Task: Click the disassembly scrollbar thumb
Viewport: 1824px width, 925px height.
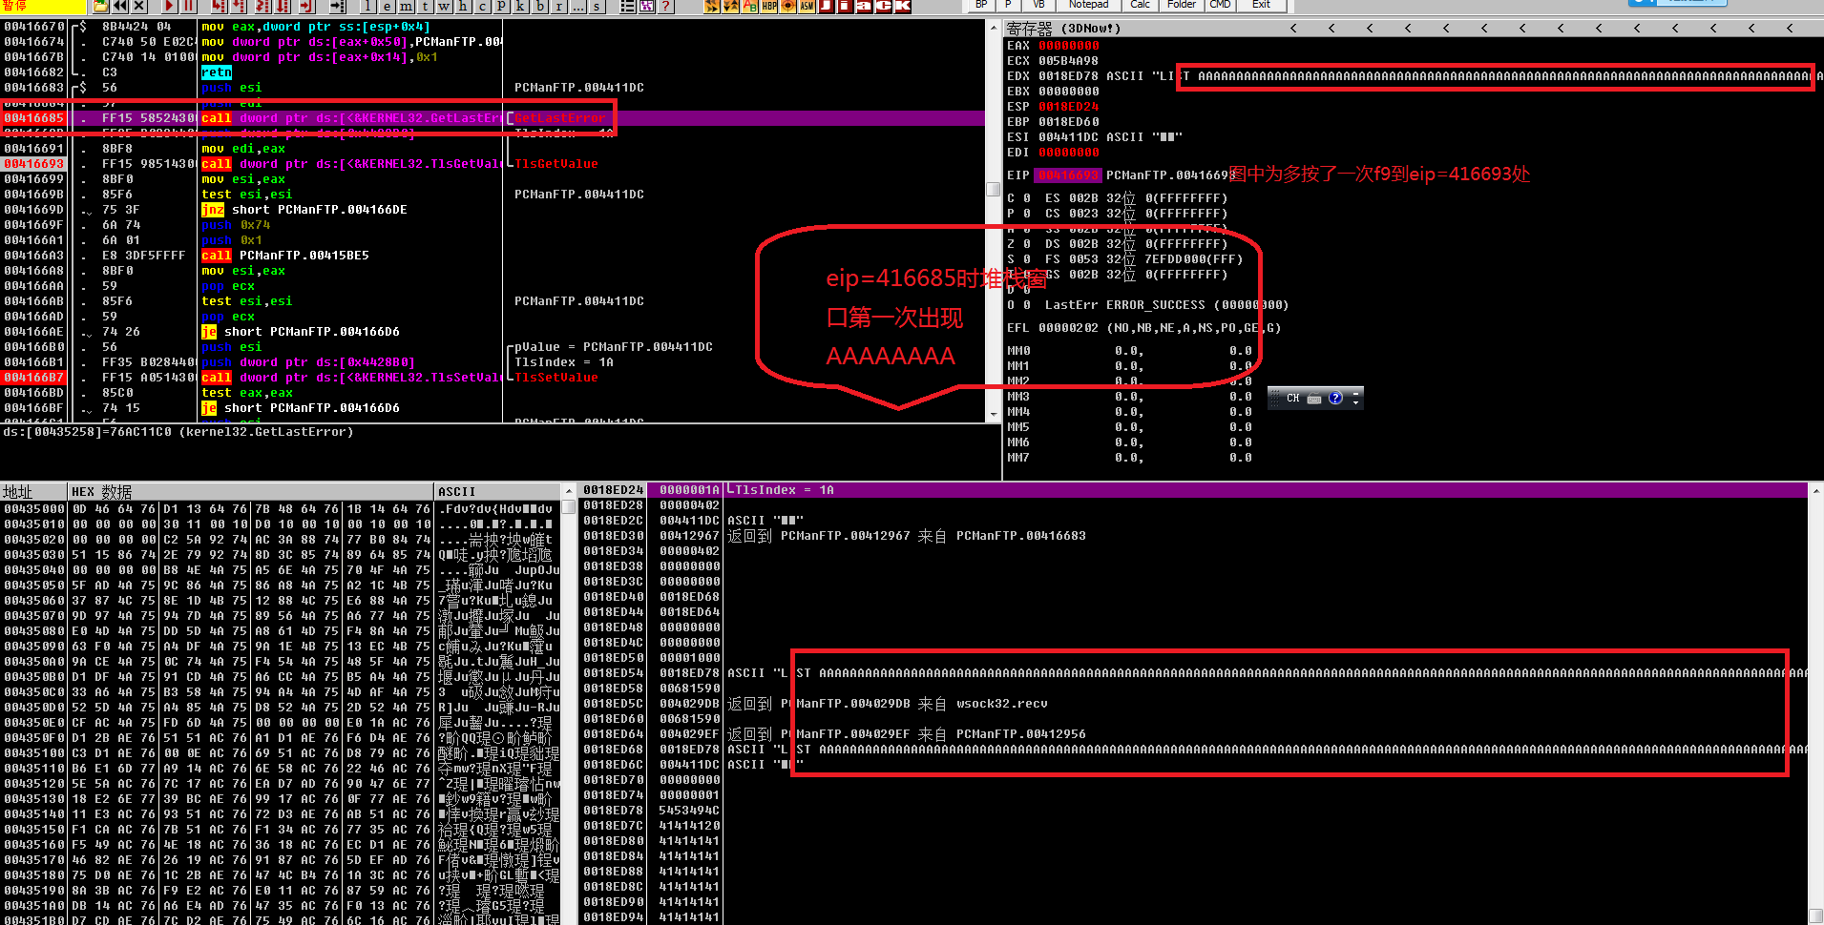Action: tap(993, 189)
